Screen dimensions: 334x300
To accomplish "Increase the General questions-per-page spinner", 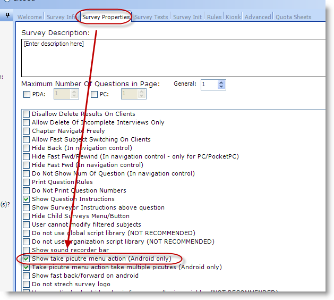I will 221,82.
